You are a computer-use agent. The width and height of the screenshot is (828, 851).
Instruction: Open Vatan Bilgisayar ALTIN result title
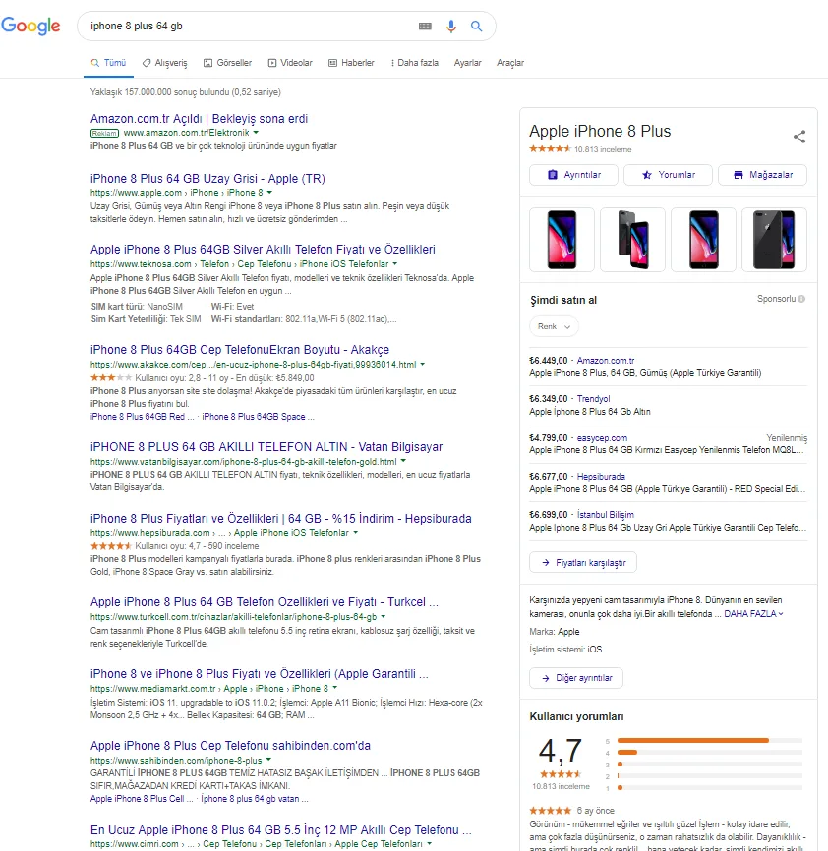point(266,447)
